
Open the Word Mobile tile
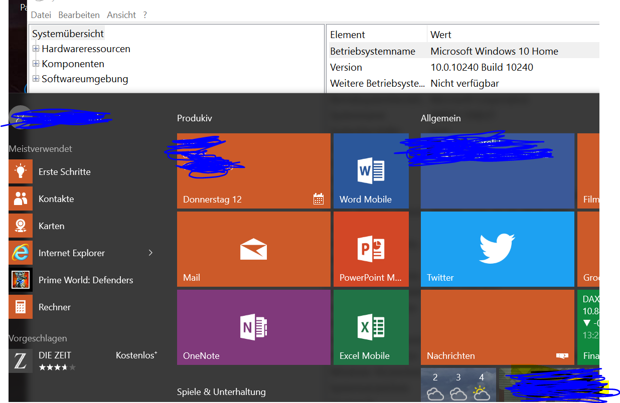(371, 171)
